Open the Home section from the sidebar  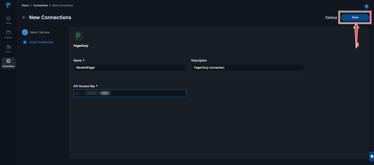click(x=8, y=19)
